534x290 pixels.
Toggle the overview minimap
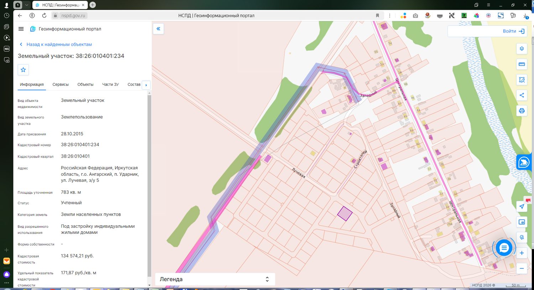pyautogui.click(x=522, y=222)
